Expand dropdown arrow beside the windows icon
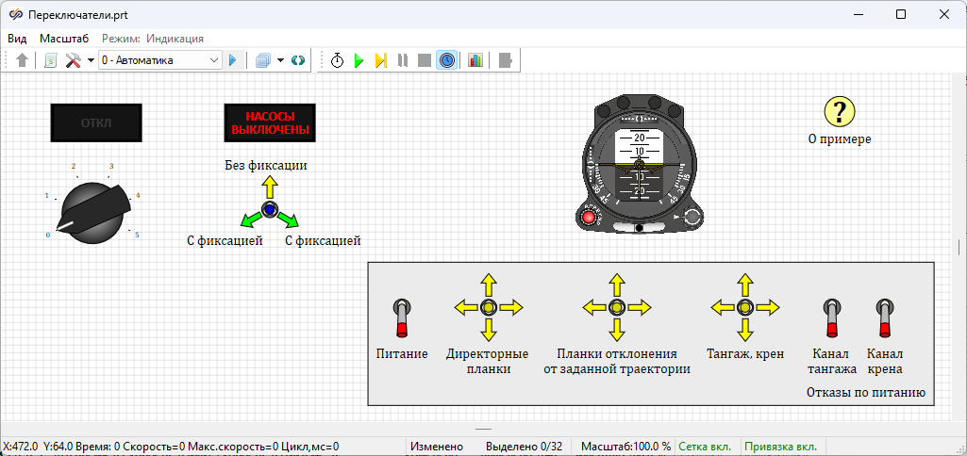The image size is (967, 456). (x=281, y=60)
